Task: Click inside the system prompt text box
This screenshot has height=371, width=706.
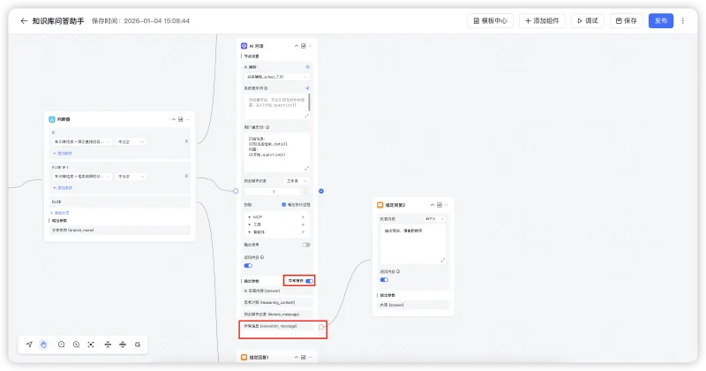Action: pos(275,105)
